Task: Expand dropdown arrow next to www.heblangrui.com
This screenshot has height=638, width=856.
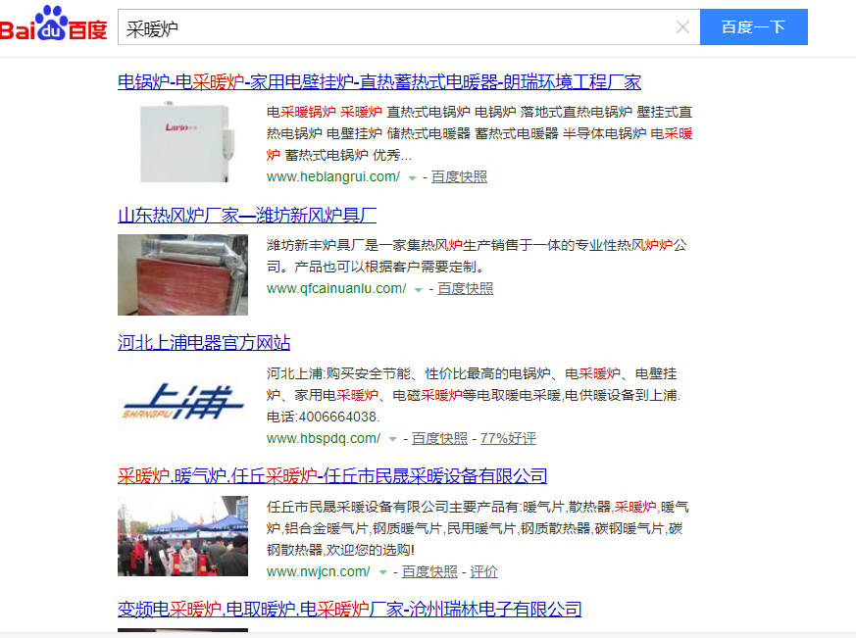Action: tap(413, 178)
